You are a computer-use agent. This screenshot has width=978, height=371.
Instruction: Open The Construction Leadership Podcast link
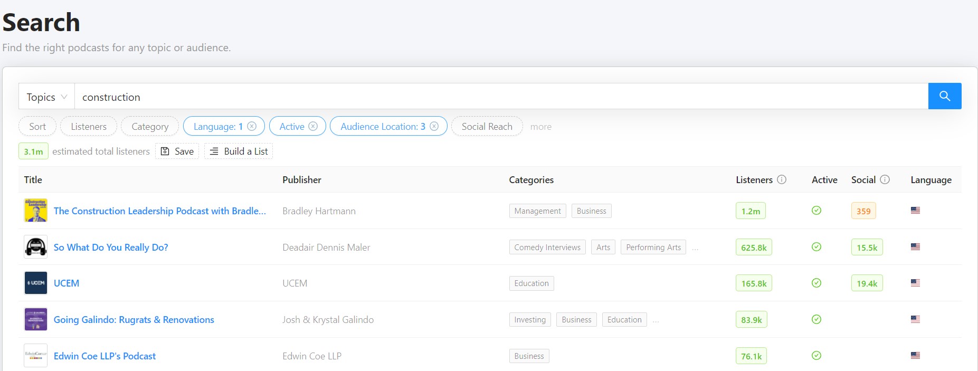160,211
